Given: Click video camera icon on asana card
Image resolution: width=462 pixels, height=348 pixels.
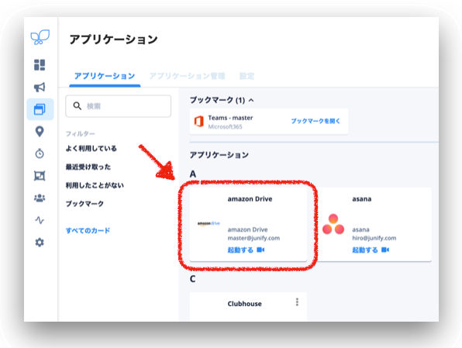Looking at the screenshot, I should [x=385, y=250].
